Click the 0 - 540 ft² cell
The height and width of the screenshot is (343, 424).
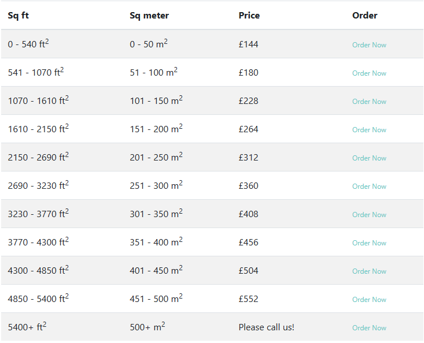tap(28, 43)
